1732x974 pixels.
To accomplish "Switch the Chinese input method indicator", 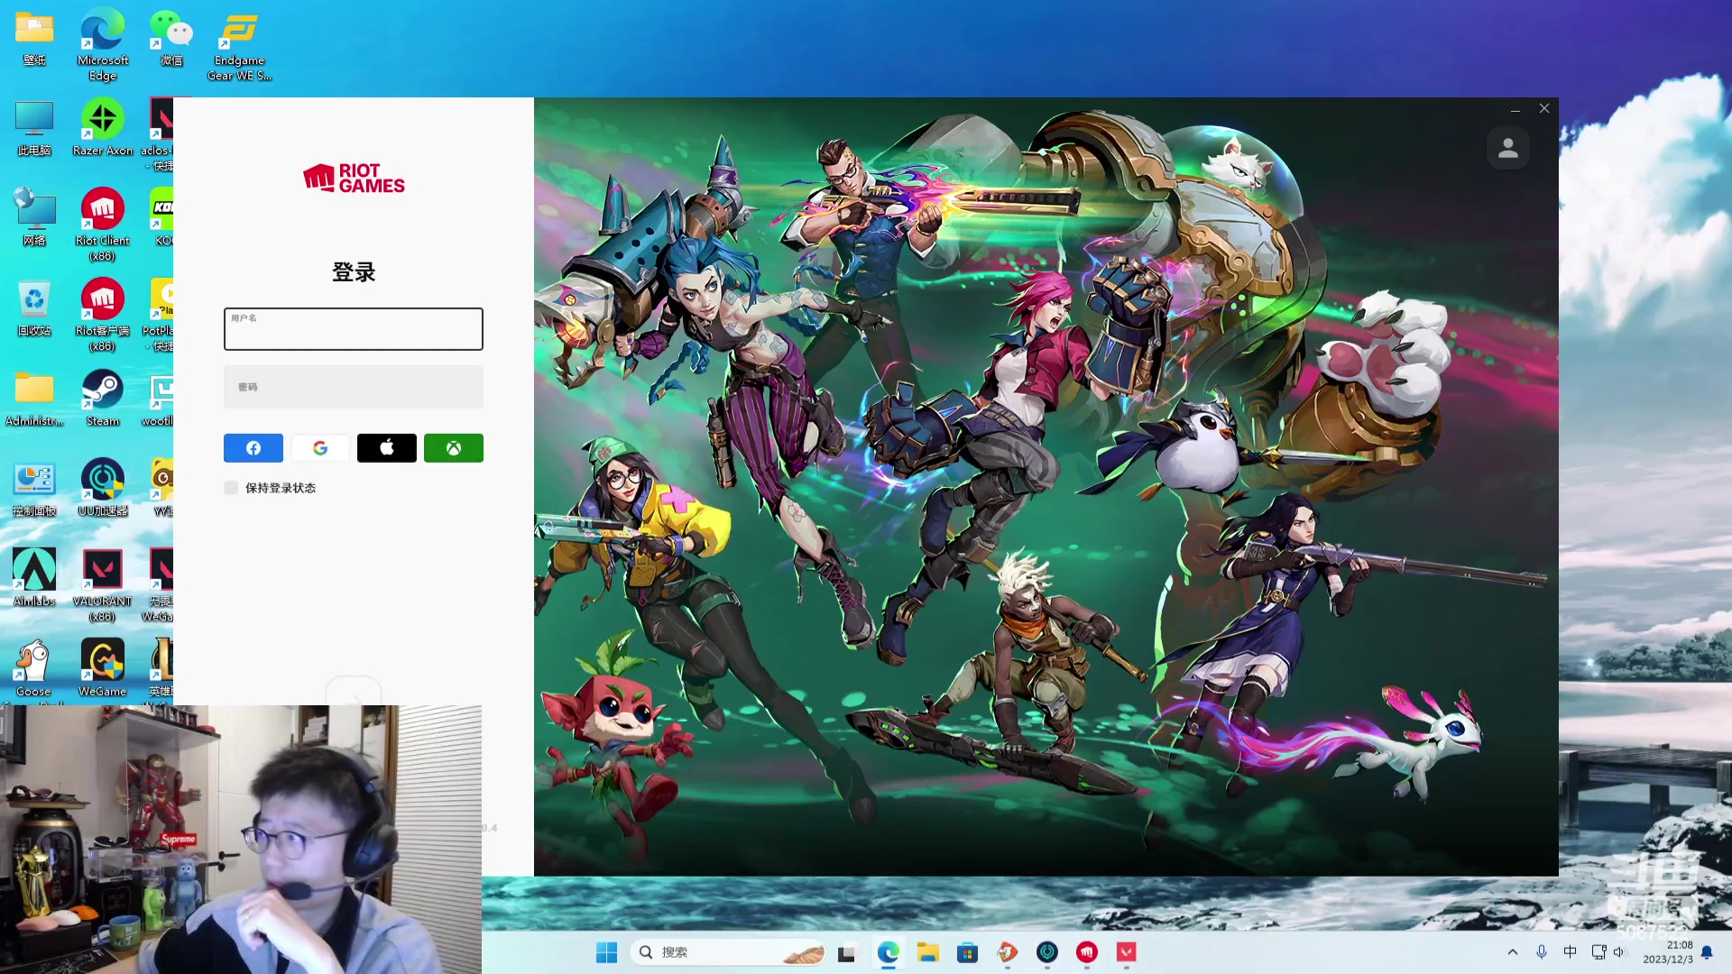I will (x=1571, y=952).
